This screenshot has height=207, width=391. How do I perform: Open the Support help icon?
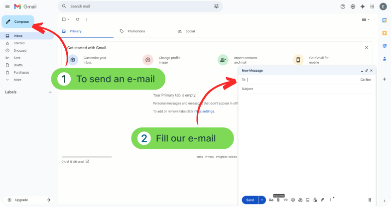point(343,7)
